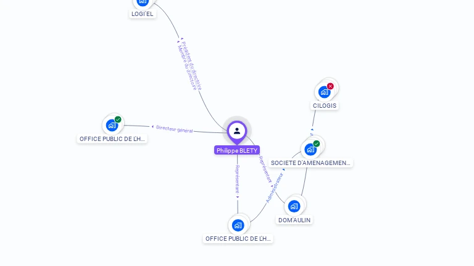This screenshot has height=266, width=474.
Task: Click the Philippe BLETY name label
Action: 237,150
